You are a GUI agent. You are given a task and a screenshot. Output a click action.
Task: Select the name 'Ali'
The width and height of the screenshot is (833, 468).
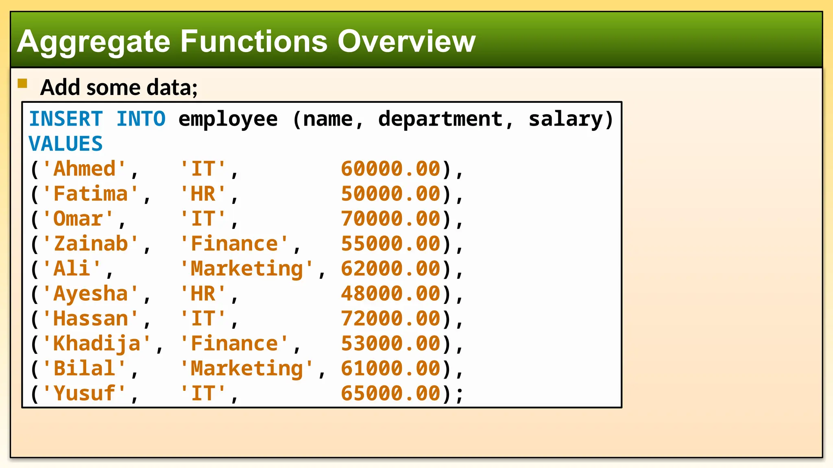pyautogui.click(x=72, y=269)
